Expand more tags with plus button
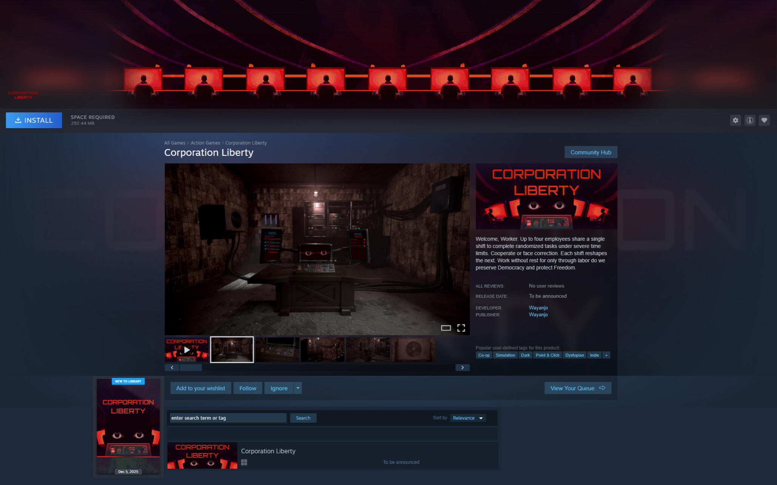 pos(606,355)
